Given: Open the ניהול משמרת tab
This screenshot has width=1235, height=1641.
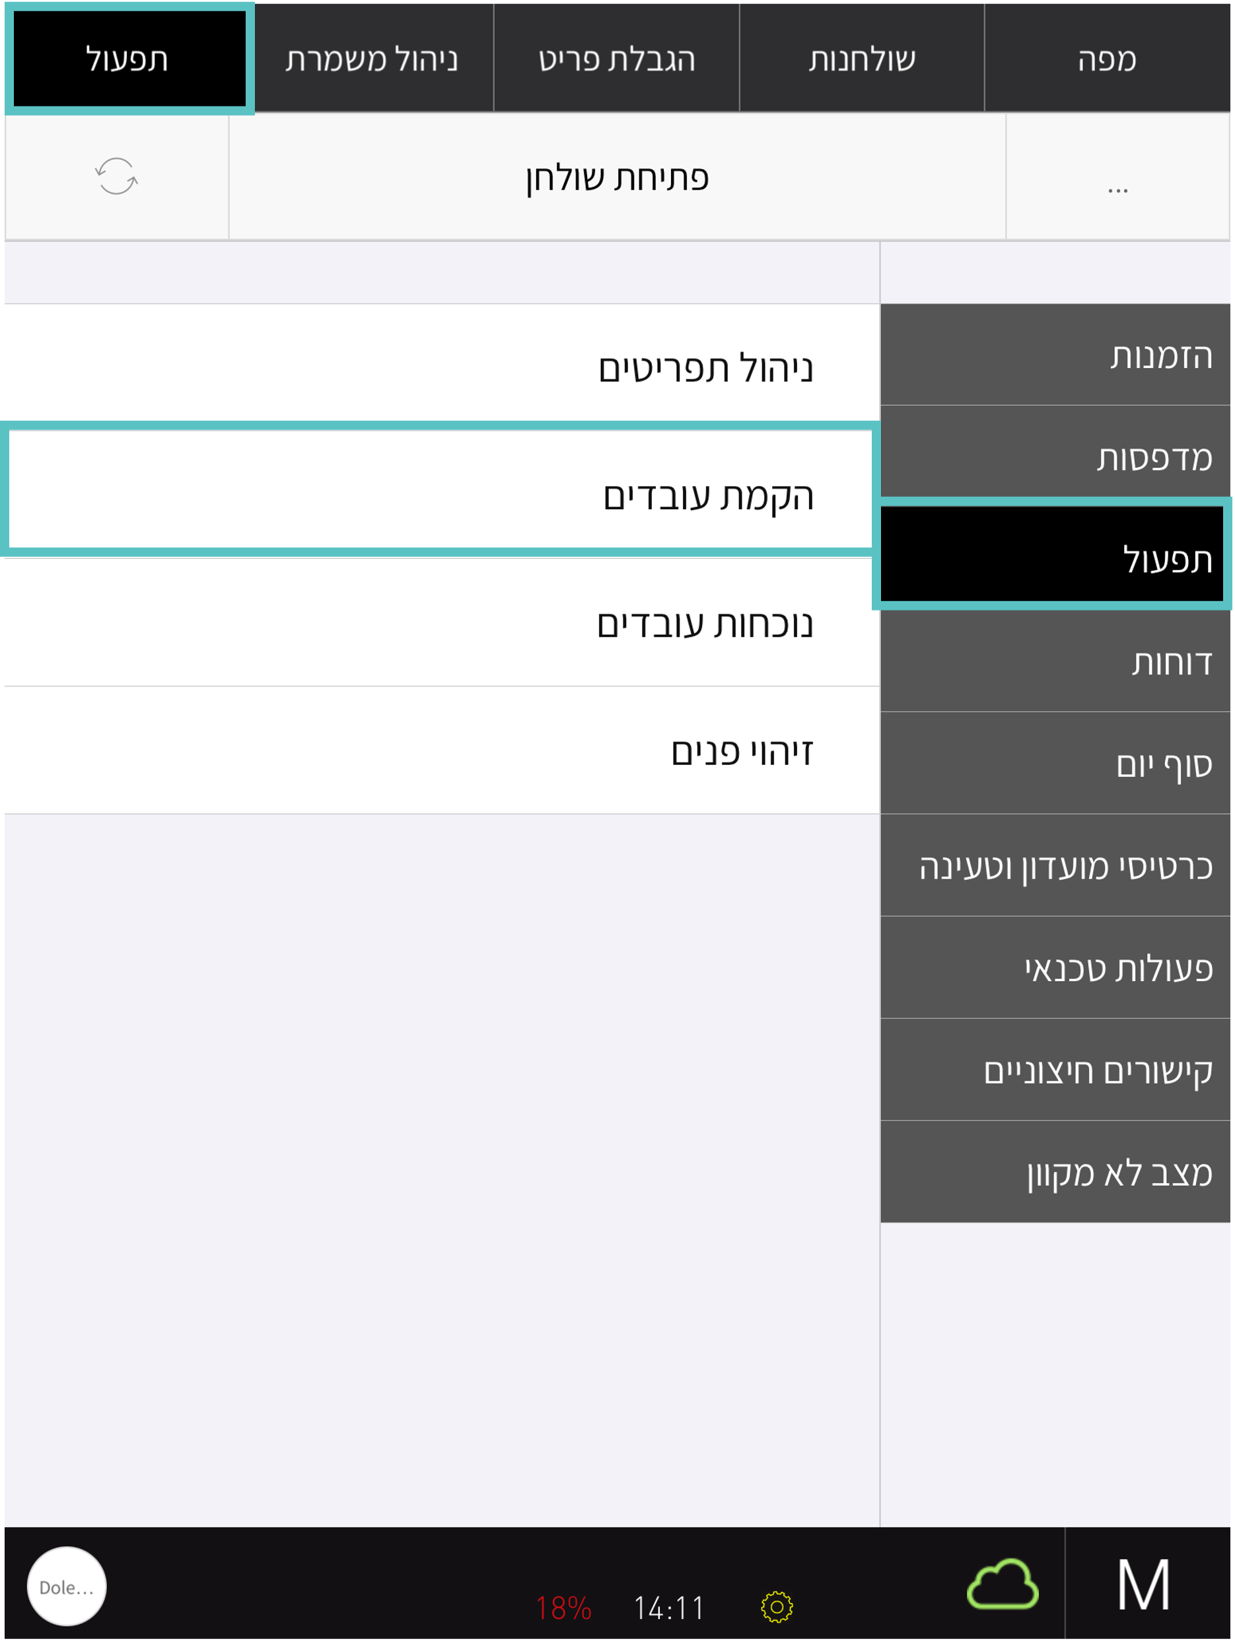Looking at the screenshot, I should click(x=373, y=58).
